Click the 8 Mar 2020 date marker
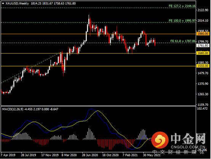Screen dimensions: 211x159 pos(69,155)
